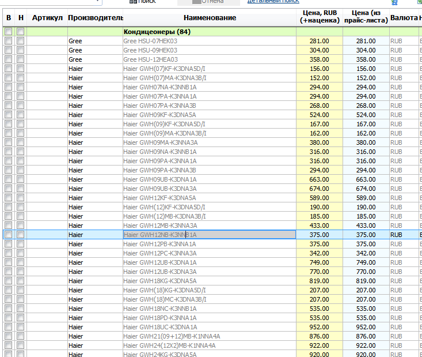Image resolution: width=422 pixels, height=357 pixels.
Task: Click the 281.00 markup price for Gree HSU-07HEK03
Action: pos(320,41)
